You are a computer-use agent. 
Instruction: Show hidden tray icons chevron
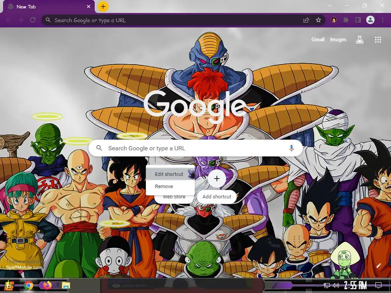(x=317, y=285)
